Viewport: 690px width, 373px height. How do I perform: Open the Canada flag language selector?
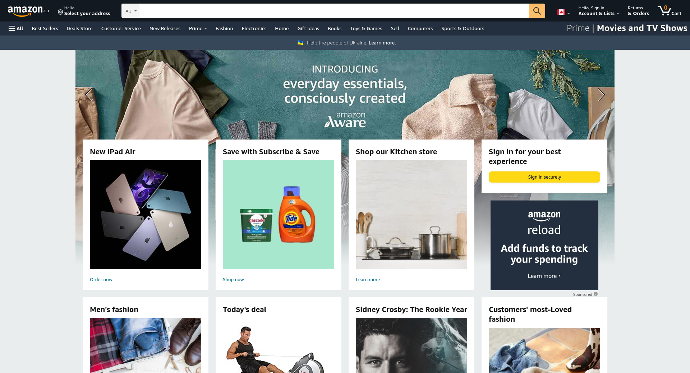click(563, 12)
